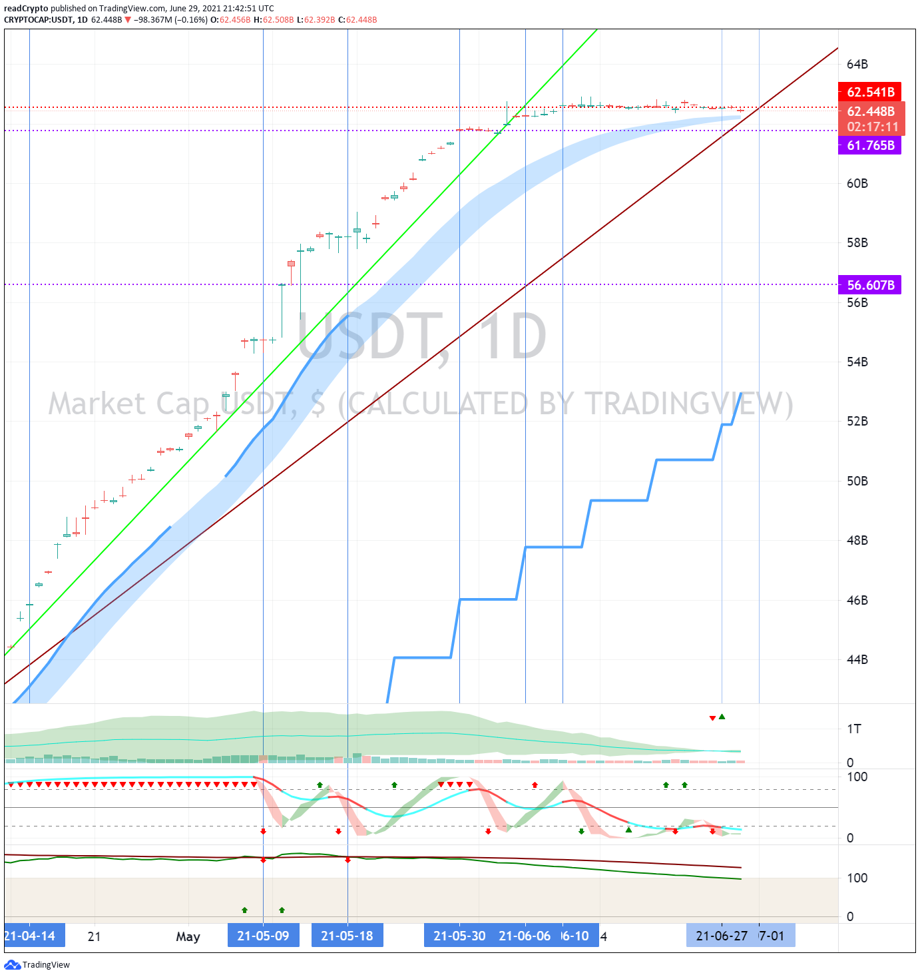Click the 54B price axis label
The image size is (920, 977).
pos(857,362)
